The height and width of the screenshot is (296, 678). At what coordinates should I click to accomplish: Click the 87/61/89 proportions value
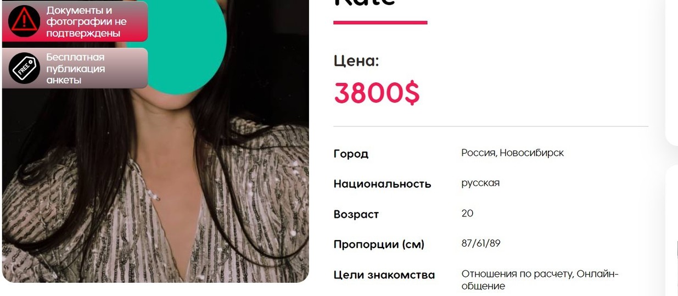click(x=481, y=243)
